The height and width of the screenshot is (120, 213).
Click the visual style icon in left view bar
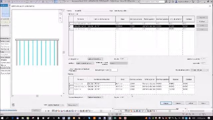(56, 111)
